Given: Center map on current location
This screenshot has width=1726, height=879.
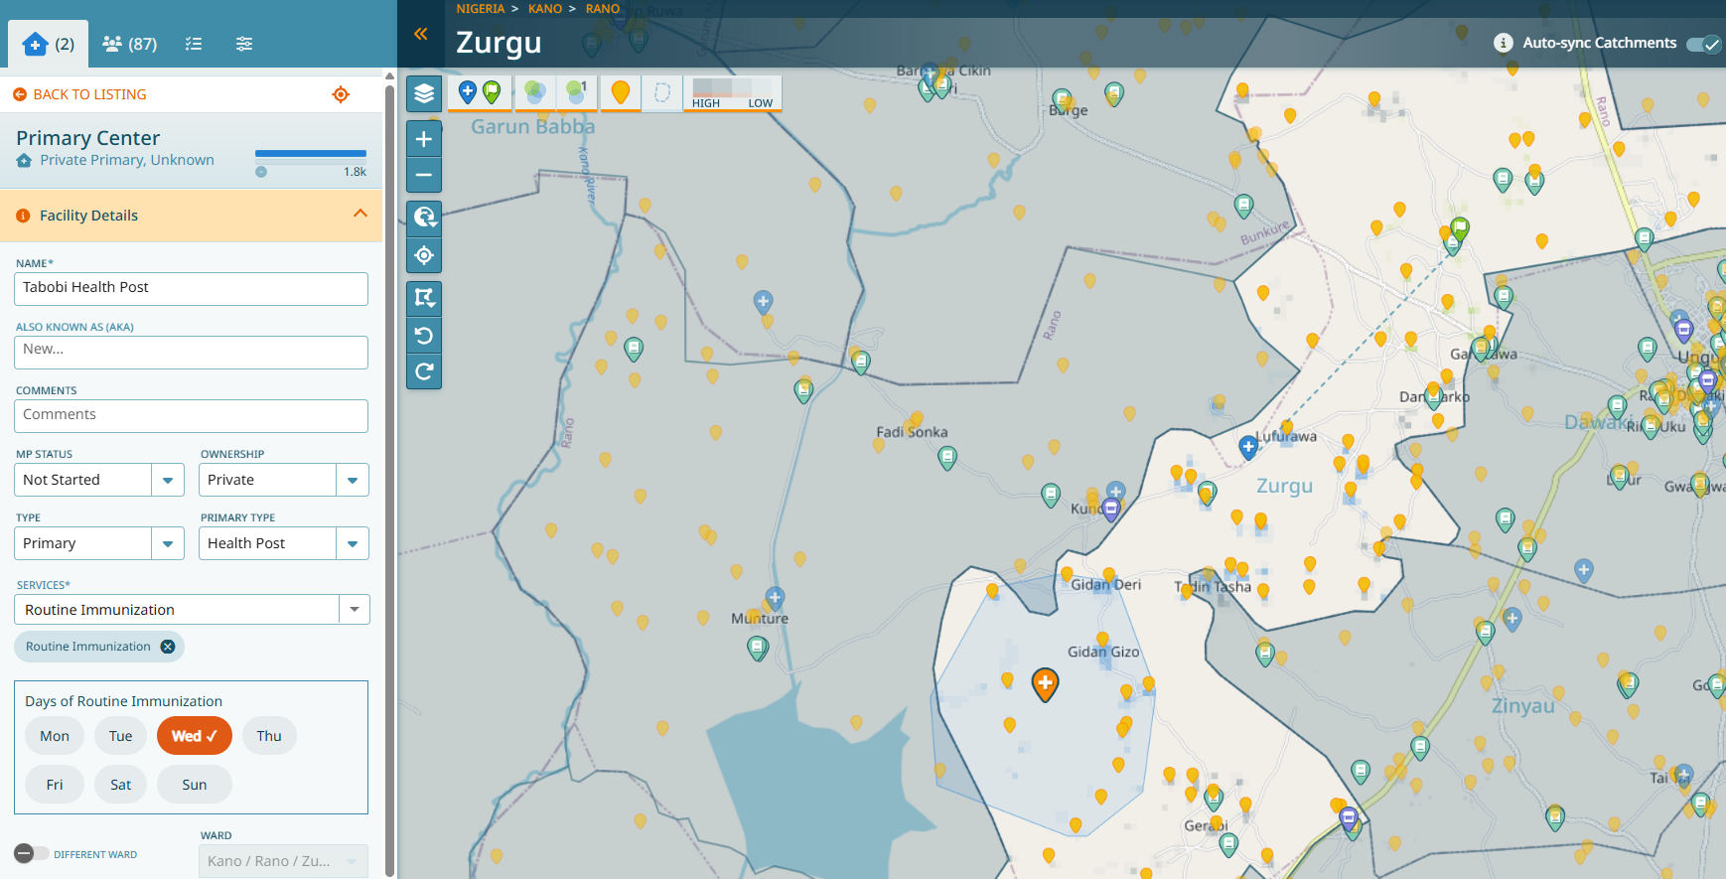Looking at the screenshot, I should pyautogui.click(x=424, y=255).
